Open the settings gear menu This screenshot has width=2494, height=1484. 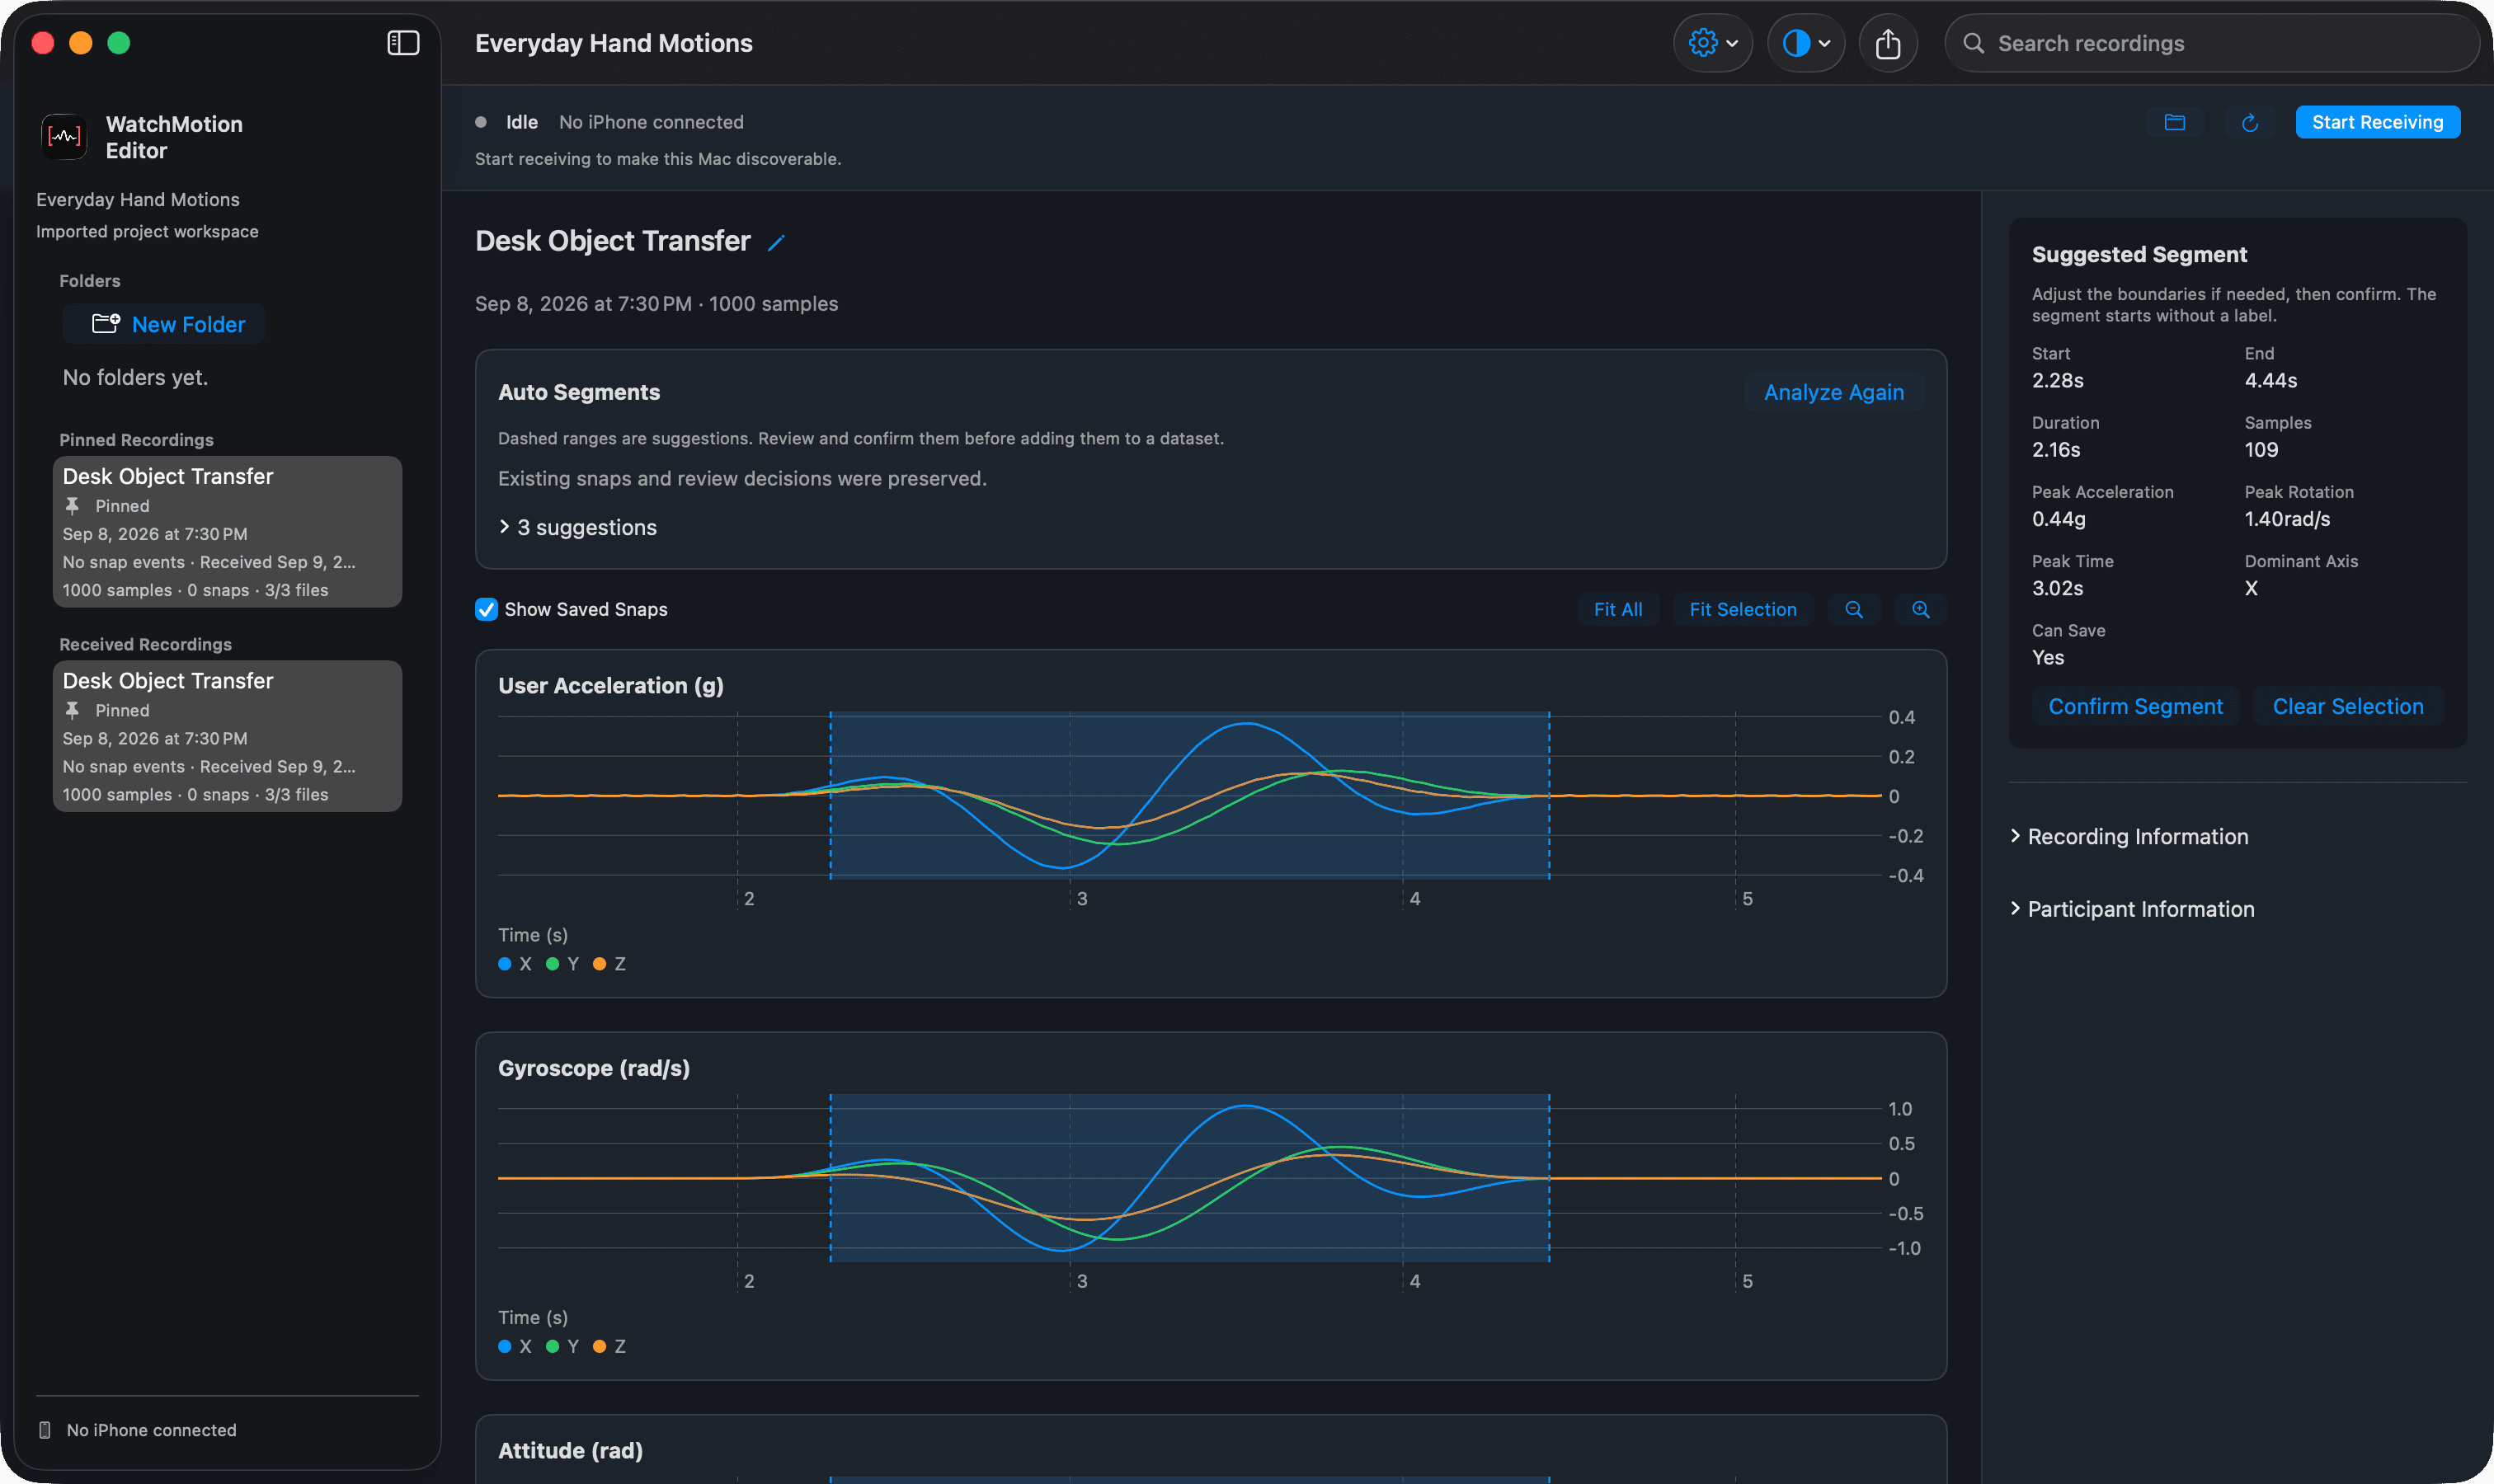point(1713,43)
